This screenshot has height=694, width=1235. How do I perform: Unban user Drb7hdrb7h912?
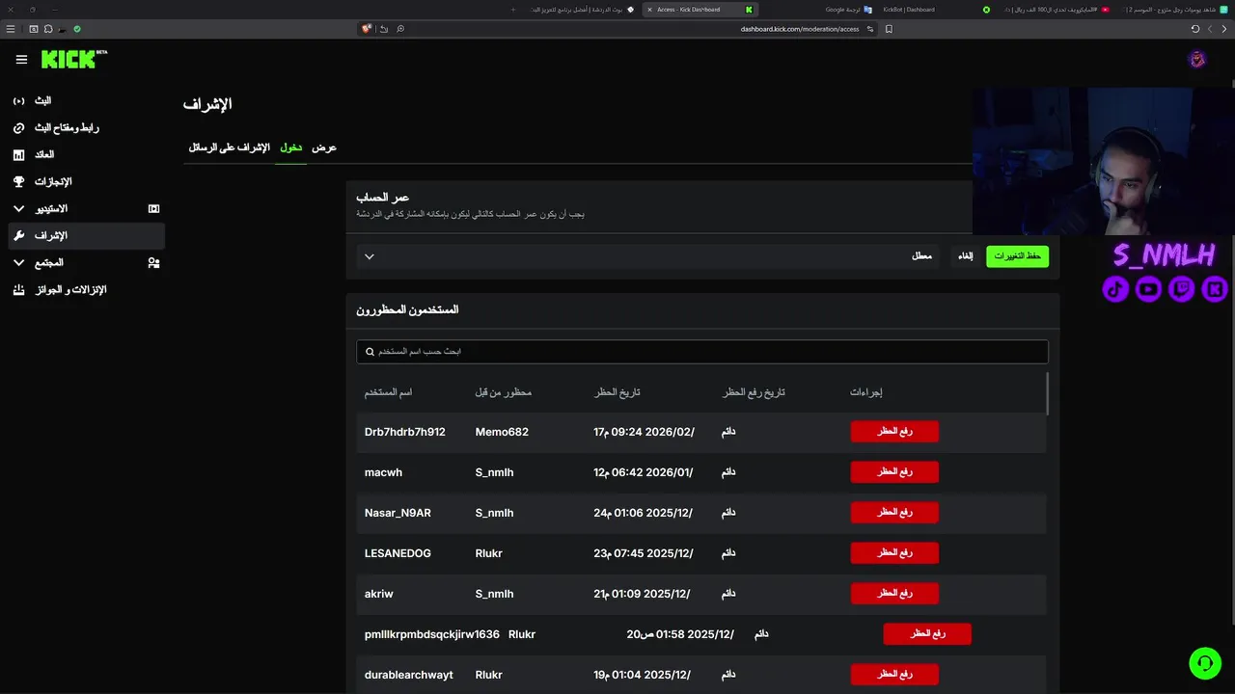[x=894, y=432]
